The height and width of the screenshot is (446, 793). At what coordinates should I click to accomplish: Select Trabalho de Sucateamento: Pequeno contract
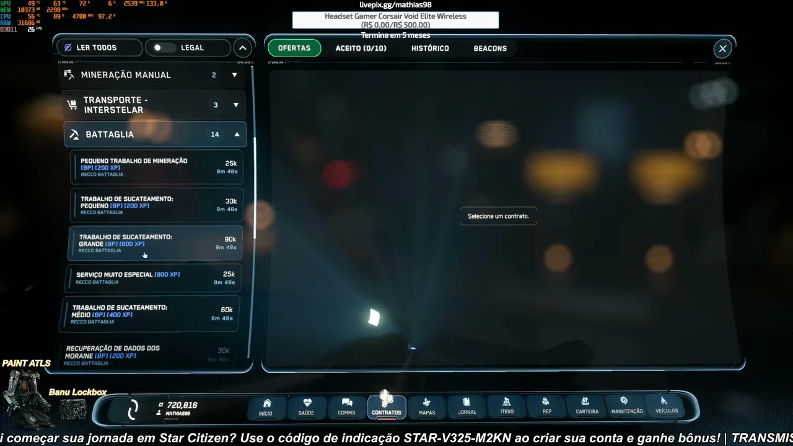click(x=157, y=205)
